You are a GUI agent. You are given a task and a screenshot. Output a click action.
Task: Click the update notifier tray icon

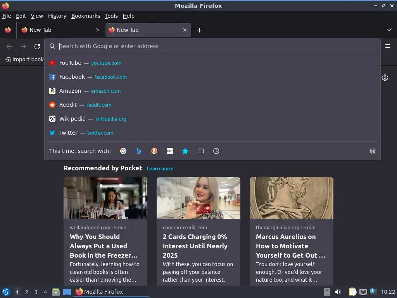tap(373, 291)
